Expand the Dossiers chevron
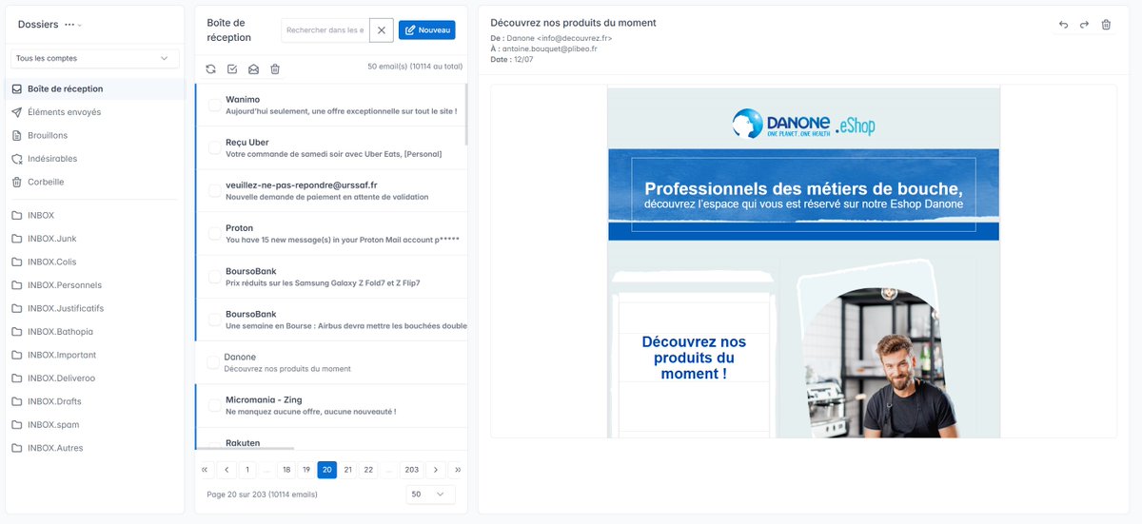The width and height of the screenshot is (1142, 524). [x=80, y=25]
